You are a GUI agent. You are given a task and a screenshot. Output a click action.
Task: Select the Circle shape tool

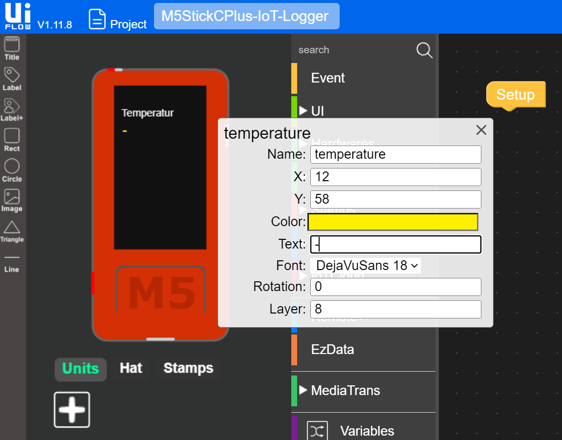point(12,170)
